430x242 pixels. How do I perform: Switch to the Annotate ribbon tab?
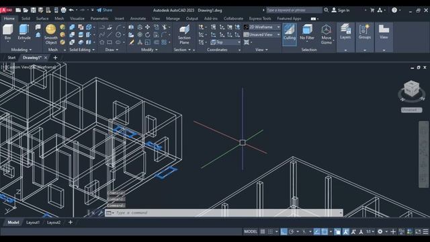[x=138, y=18]
